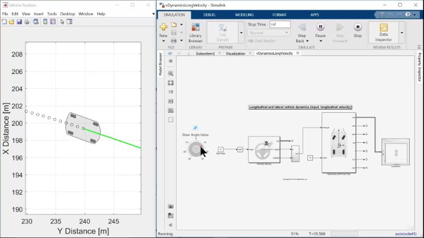Click double-chevron collapse icon at canvas bottom-left
Image resolution: width=424 pixels, height=238 pixels.
(x=171, y=224)
